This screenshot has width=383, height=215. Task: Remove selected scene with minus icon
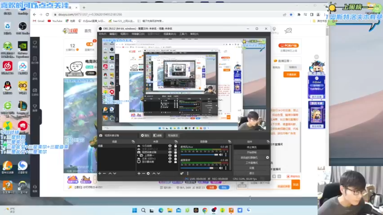coord(104,173)
